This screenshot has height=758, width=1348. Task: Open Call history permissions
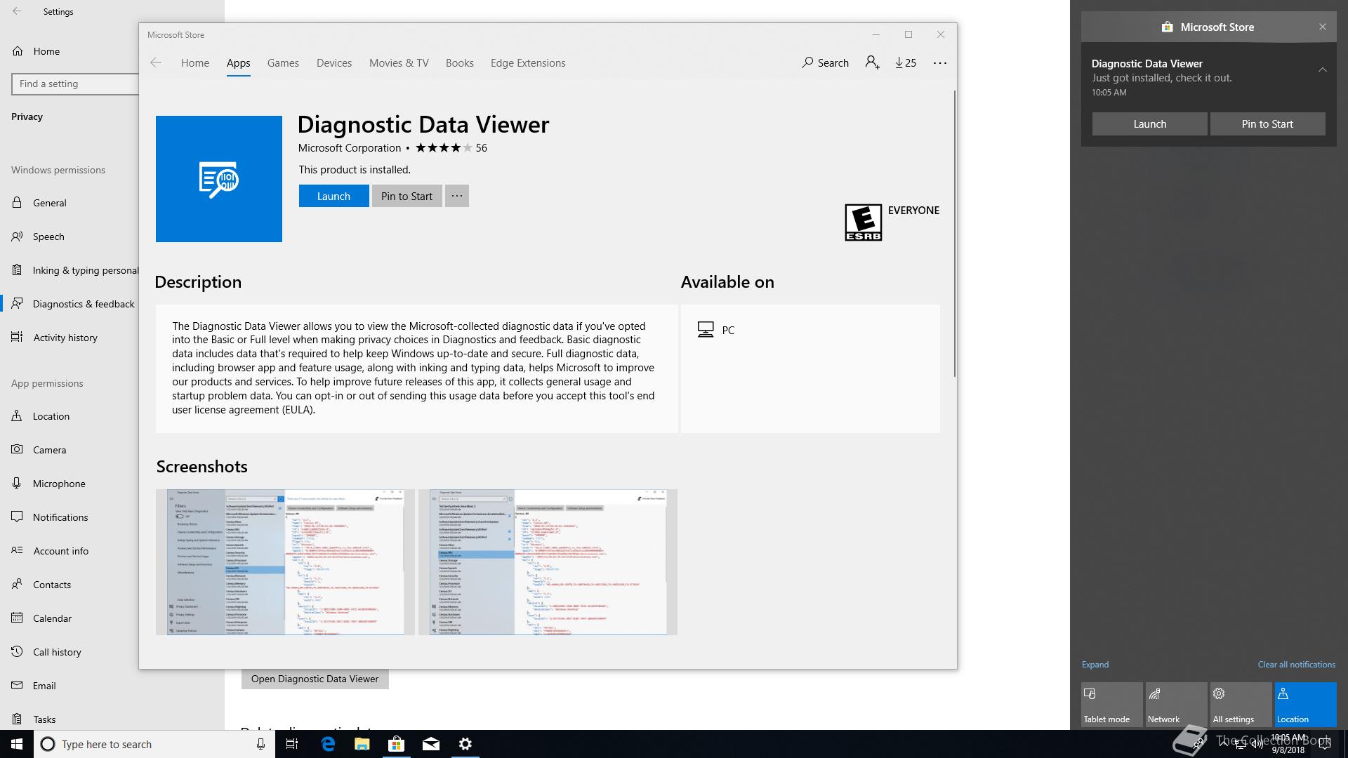pyautogui.click(x=57, y=652)
